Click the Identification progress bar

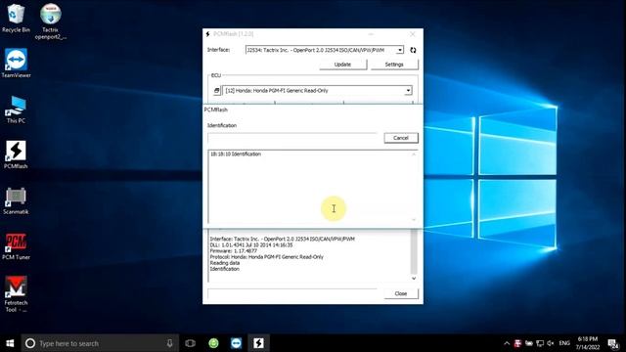pos(292,138)
